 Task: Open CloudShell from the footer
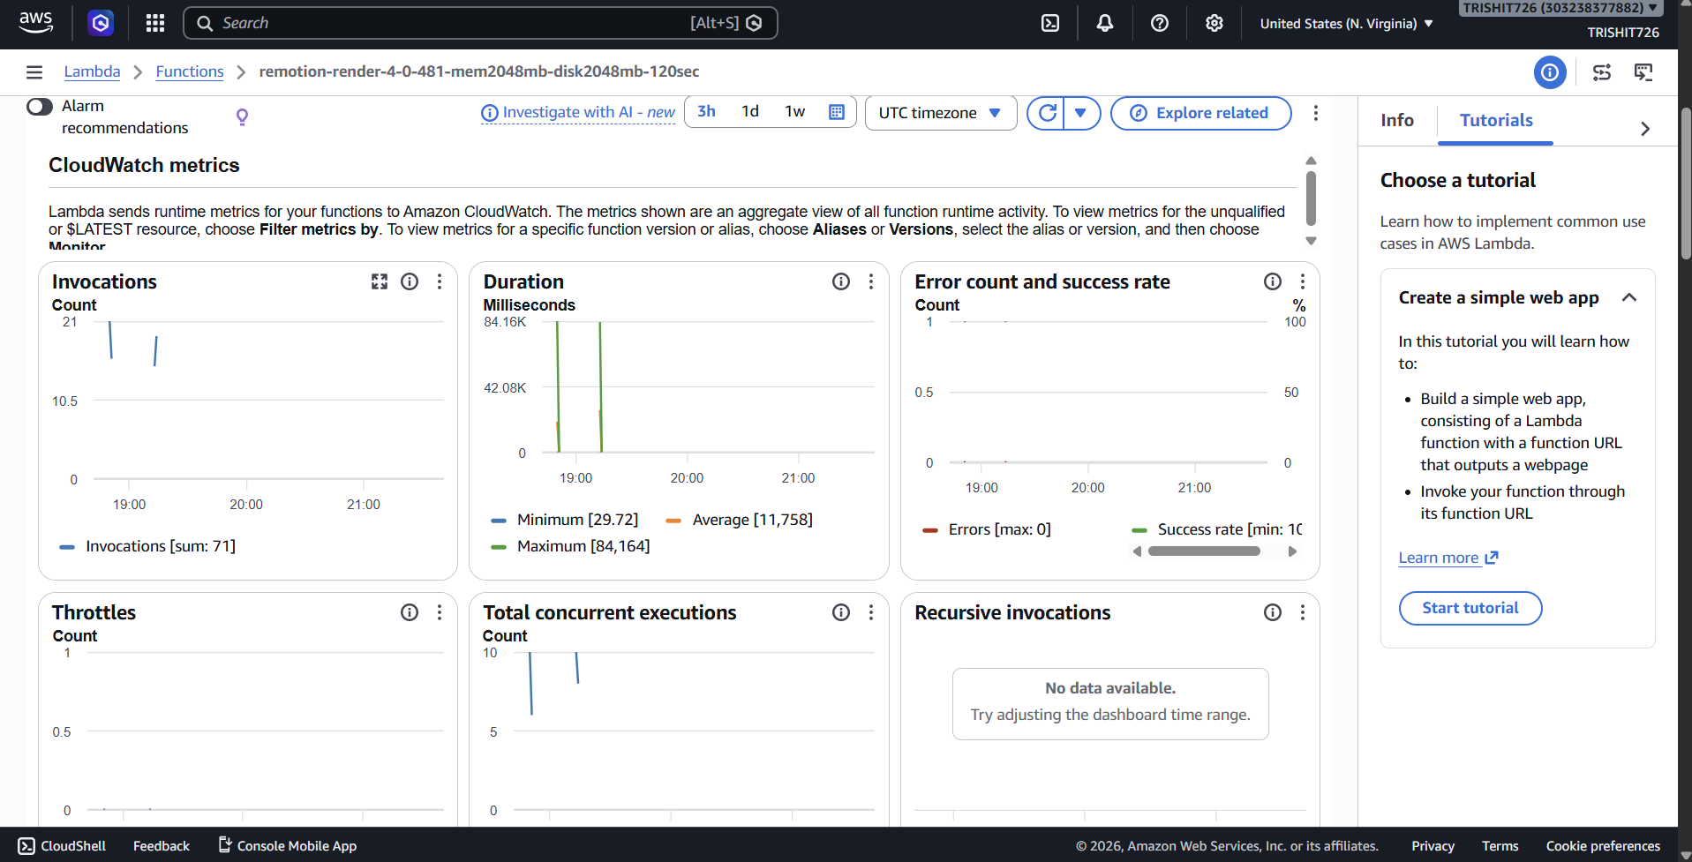(62, 846)
